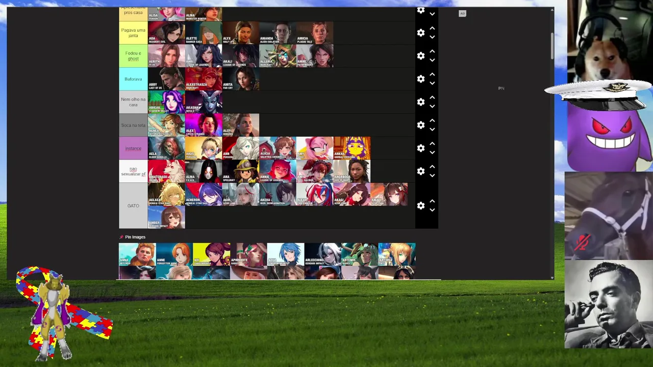Click the Soca na teta tier label
The width and height of the screenshot is (653, 367).
(133, 125)
